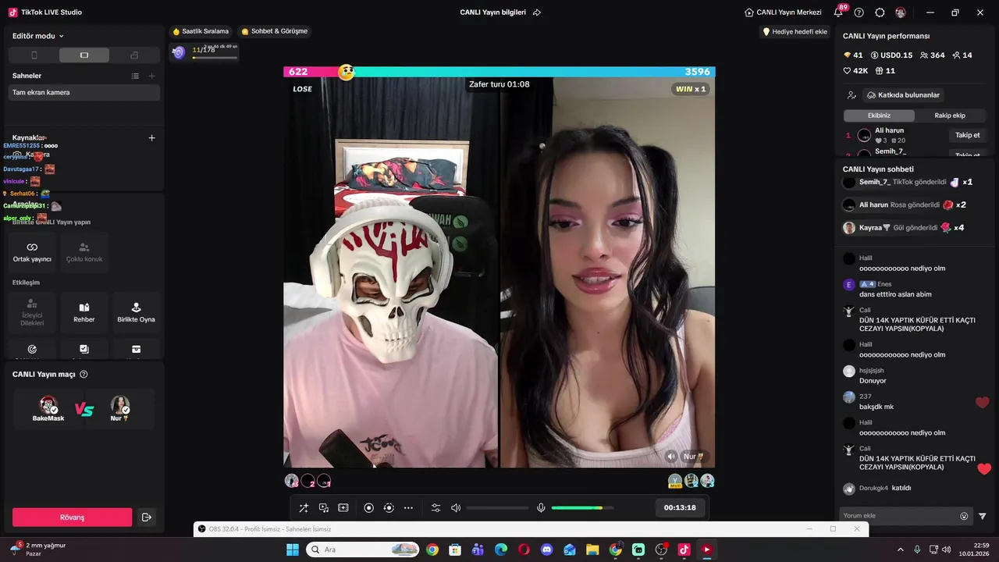Open Windows Start button on taskbar
The image size is (999, 562).
293,550
